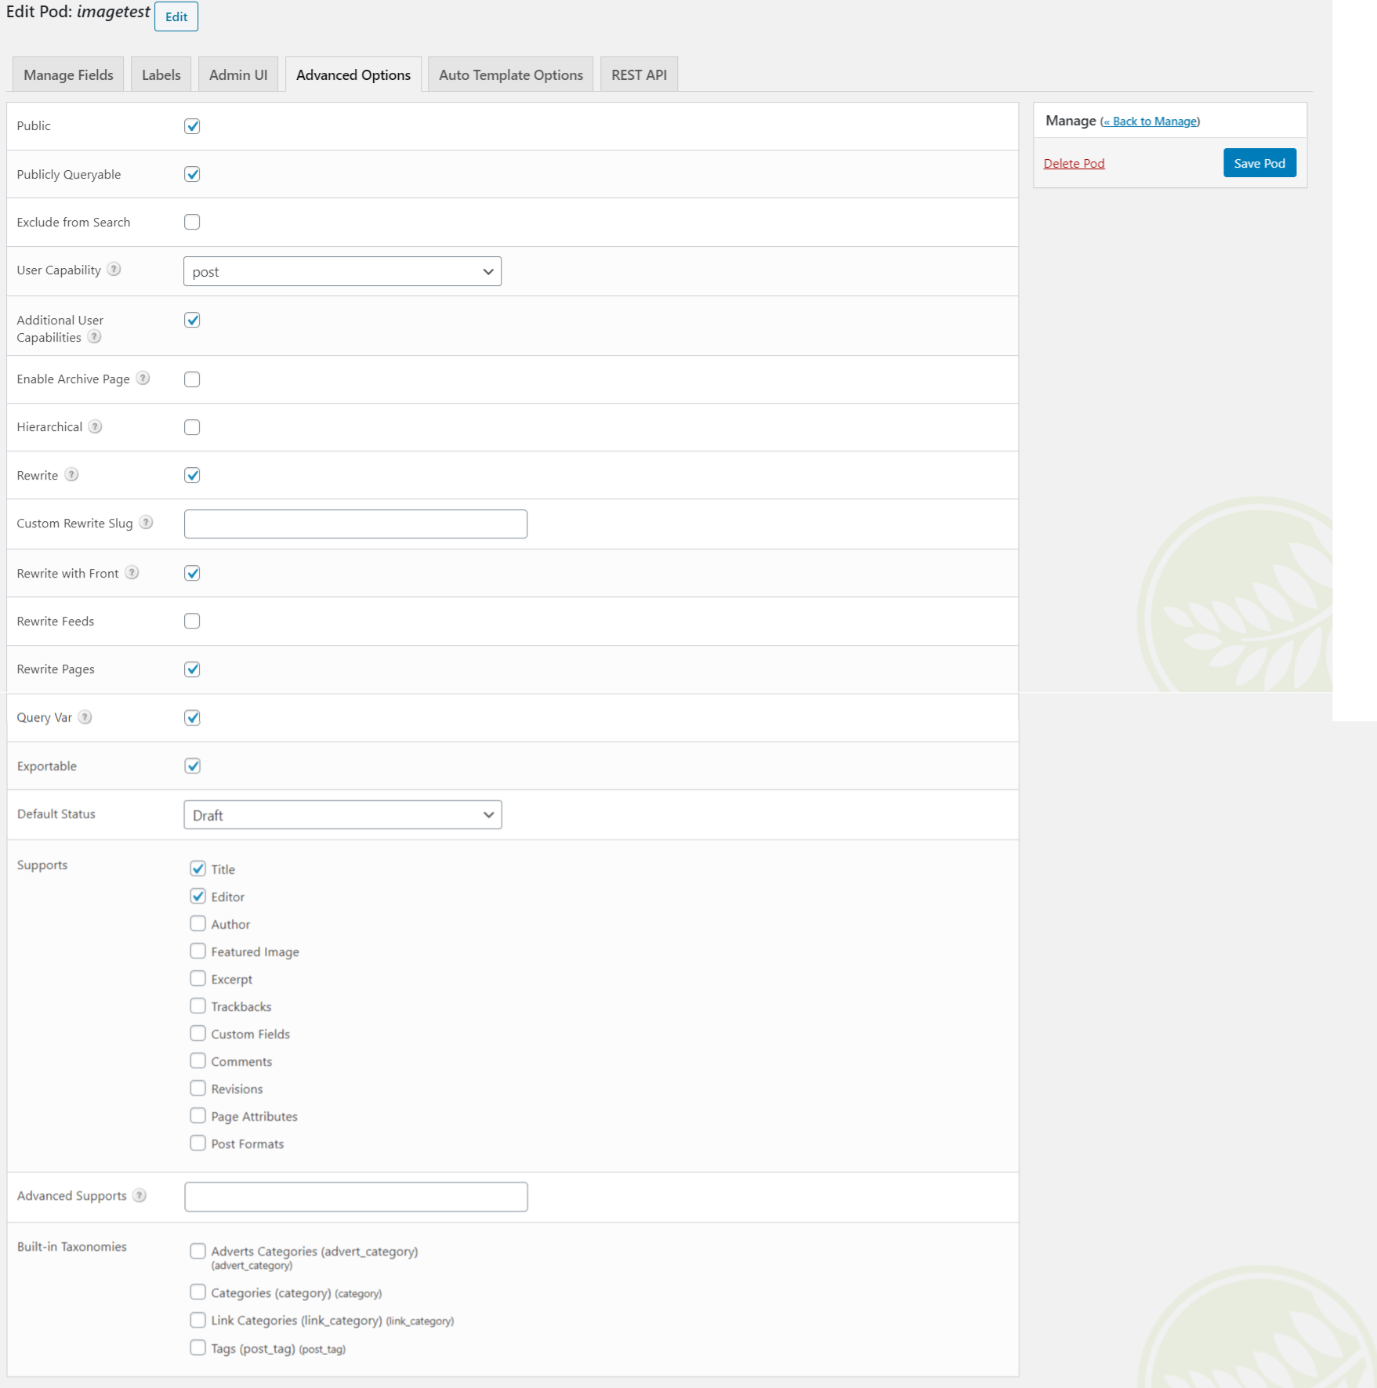Image resolution: width=1377 pixels, height=1388 pixels.
Task: Open the REST API tab
Action: (640, 74)
